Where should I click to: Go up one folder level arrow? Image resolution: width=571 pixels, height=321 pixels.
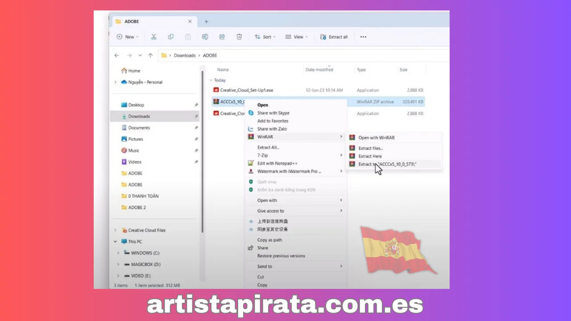pos(150,55)
